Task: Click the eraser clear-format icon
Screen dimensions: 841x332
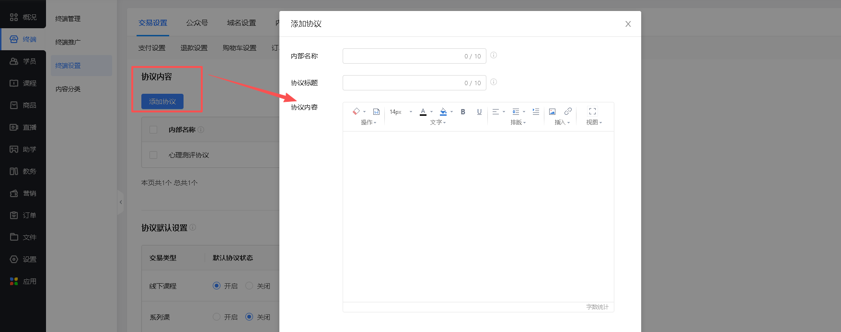Action: 356,111
